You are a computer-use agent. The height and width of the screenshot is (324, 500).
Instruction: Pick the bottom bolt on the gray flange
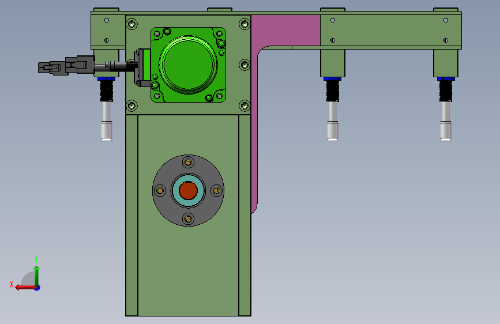pos(188,218)
